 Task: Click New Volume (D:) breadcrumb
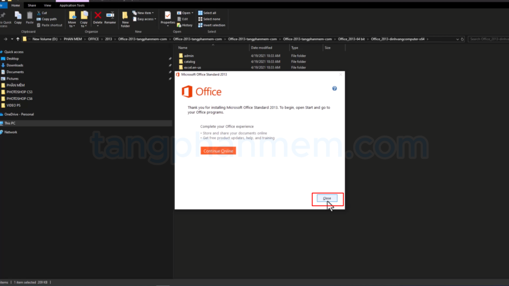coord(45,39)
